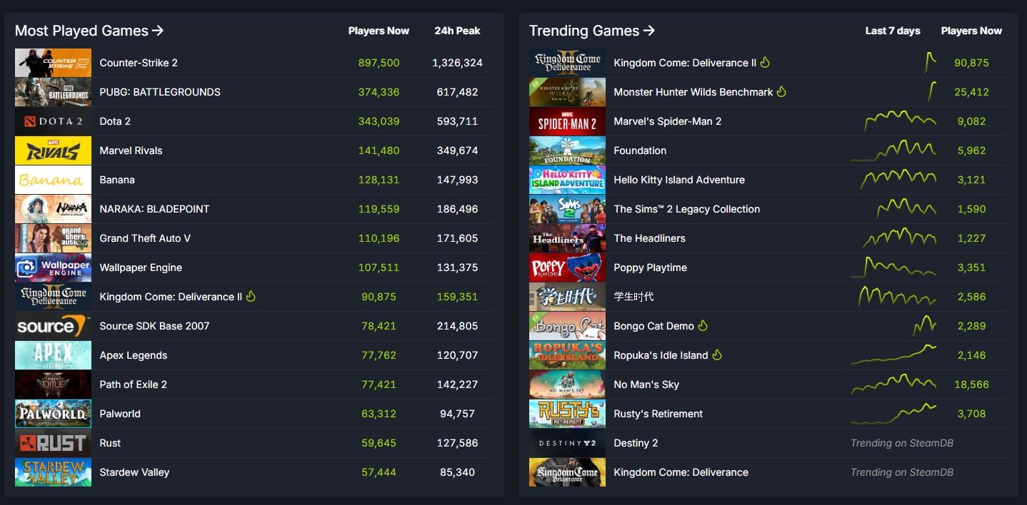Open the Foundation game thumbnail

coord(567,151)
